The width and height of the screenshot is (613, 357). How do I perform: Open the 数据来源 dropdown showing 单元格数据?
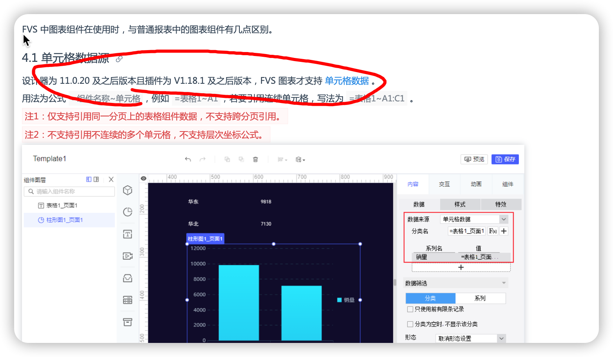[x=474, y=219]
